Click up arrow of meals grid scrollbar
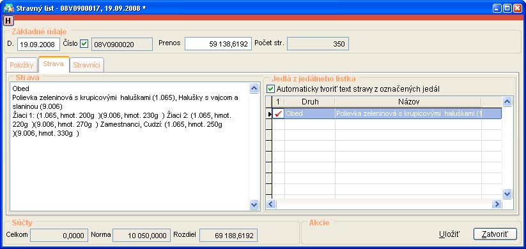 (x=507, y=101)
